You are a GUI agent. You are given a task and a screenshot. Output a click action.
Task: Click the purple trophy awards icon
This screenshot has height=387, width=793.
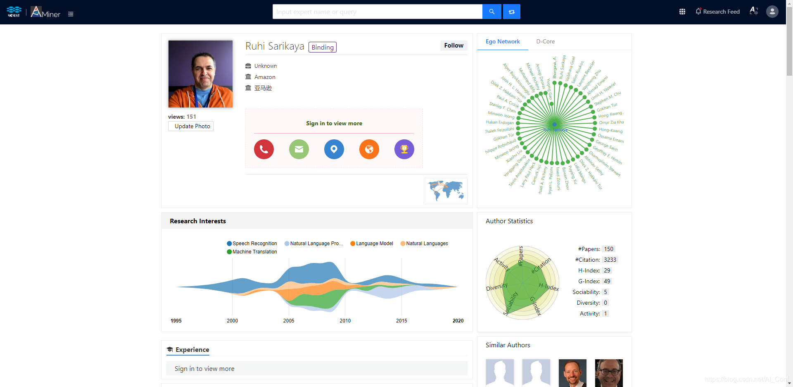404,149
